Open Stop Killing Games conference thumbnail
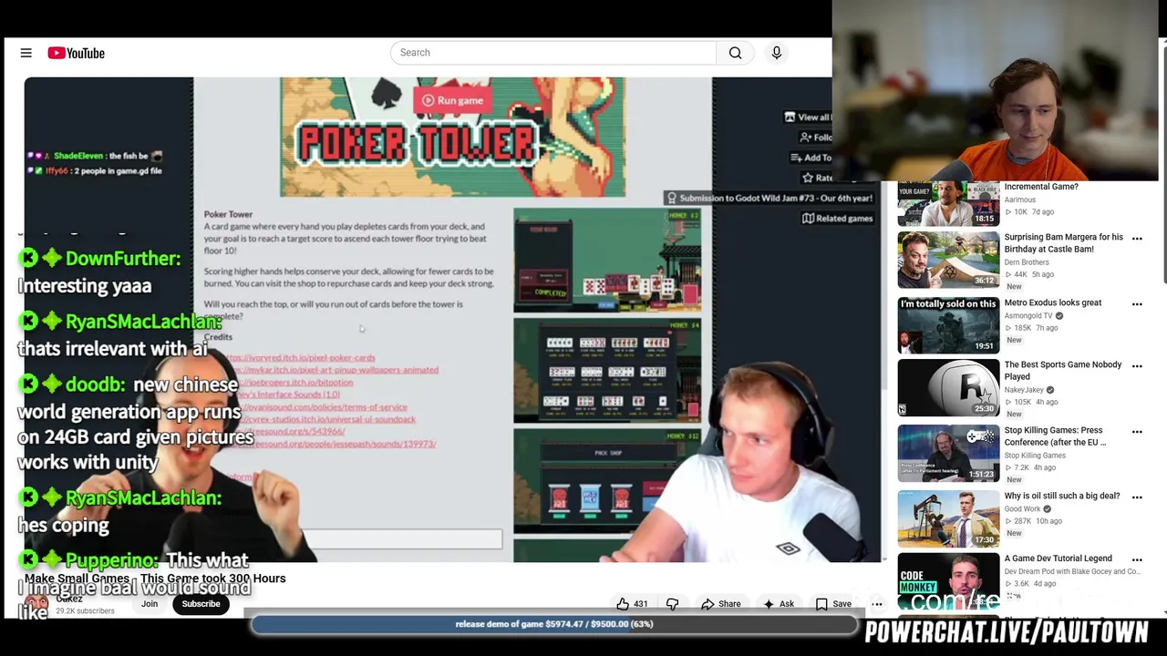 coord(948,453)
